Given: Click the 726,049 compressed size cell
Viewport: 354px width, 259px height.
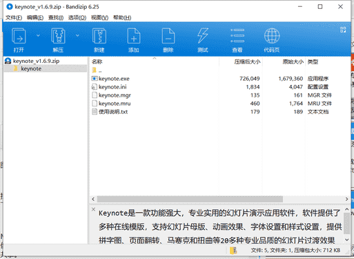Looking at the screenshot, I should pos(249,79).
